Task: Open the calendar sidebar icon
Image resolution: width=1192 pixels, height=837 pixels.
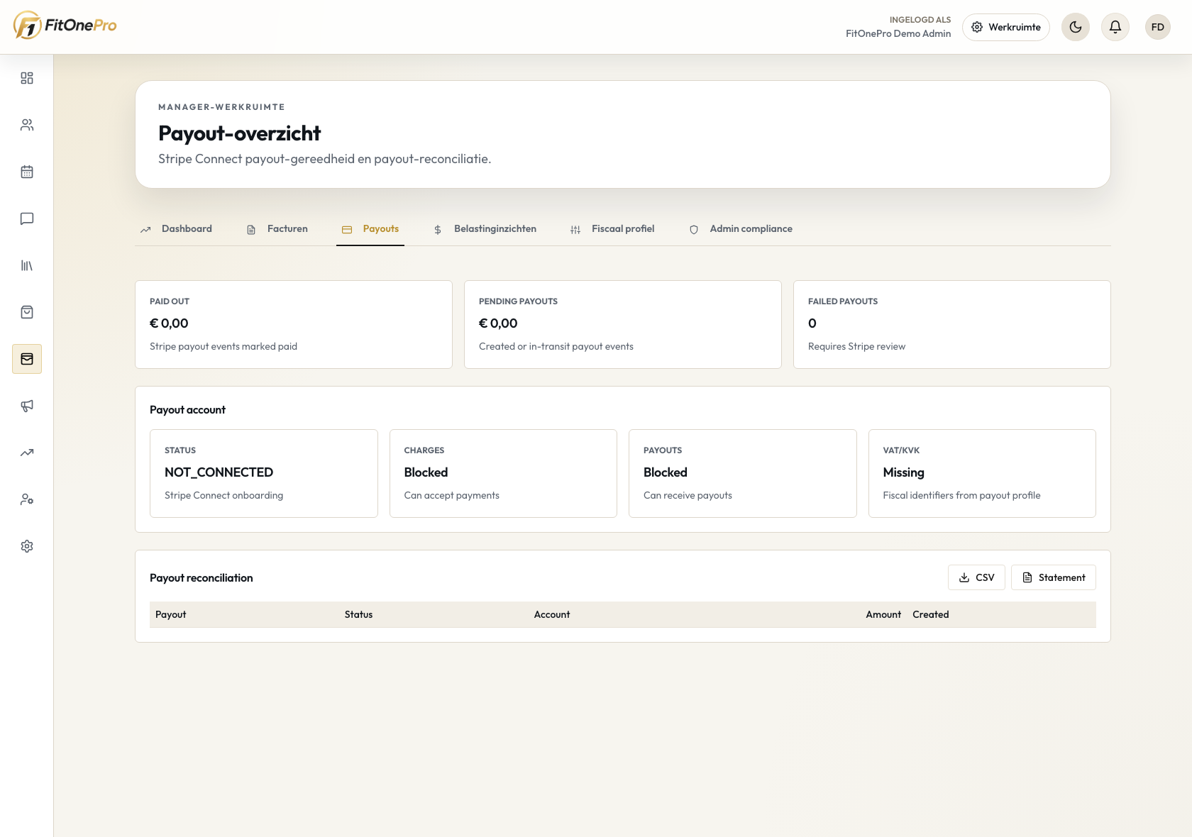Action: 27,172
